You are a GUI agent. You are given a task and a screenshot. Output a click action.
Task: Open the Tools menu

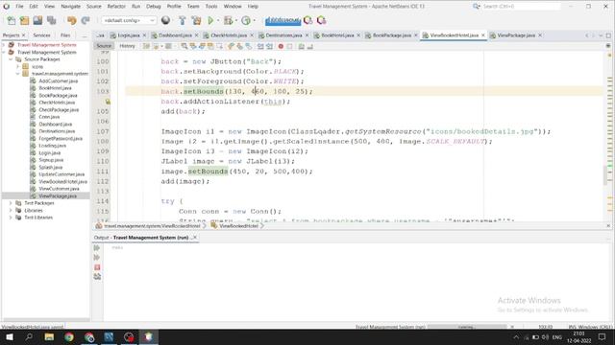pos(211,7)
